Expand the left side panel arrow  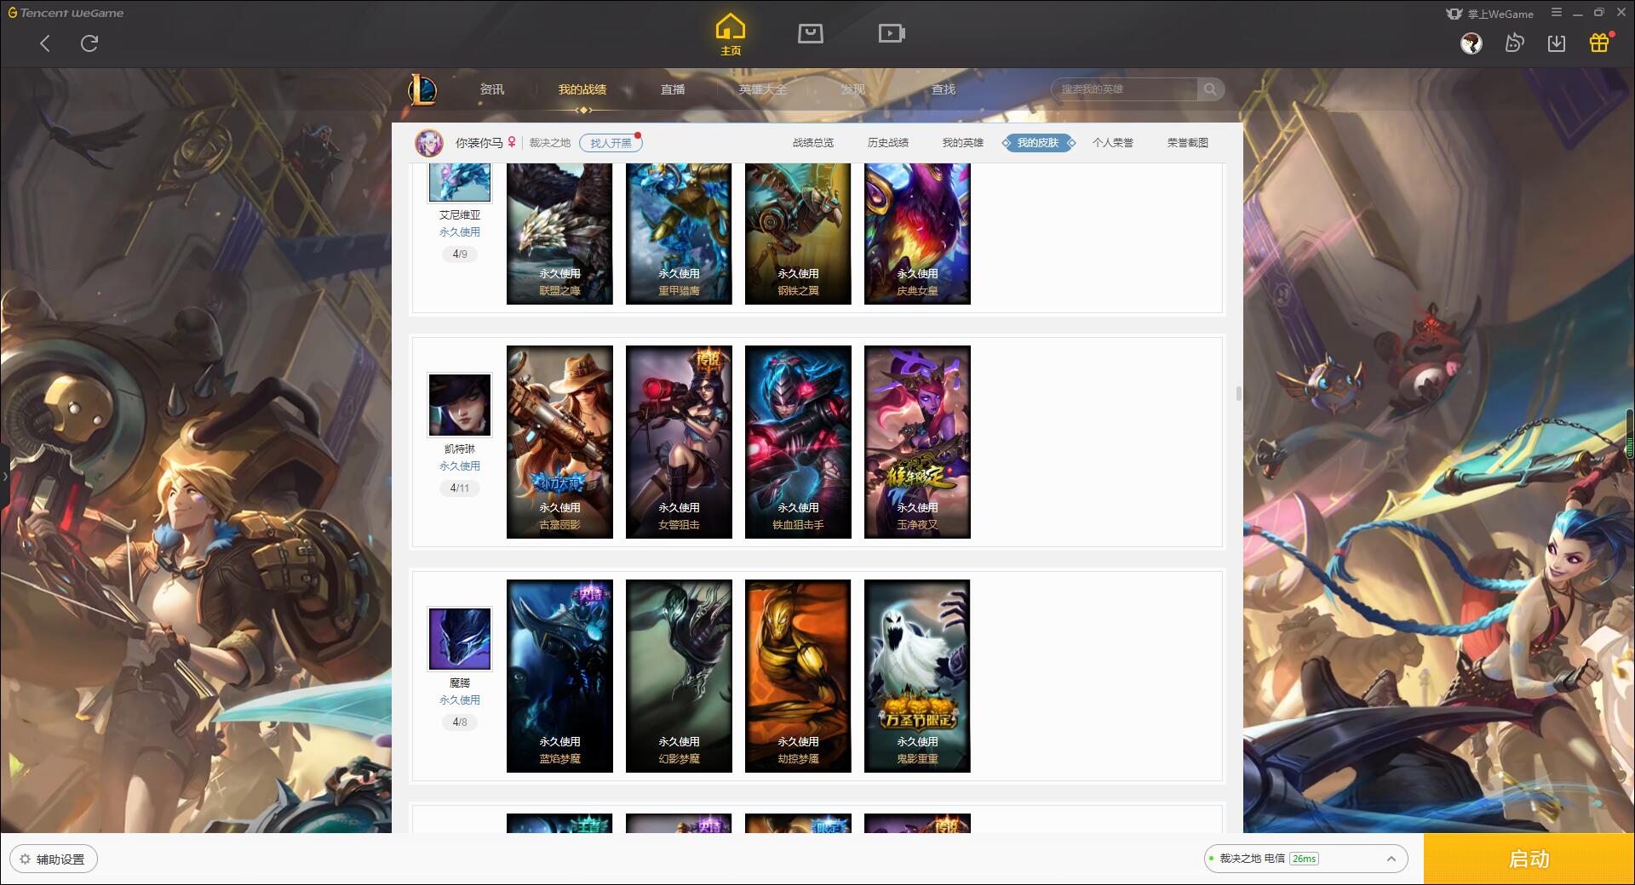[x=4, y=477]
